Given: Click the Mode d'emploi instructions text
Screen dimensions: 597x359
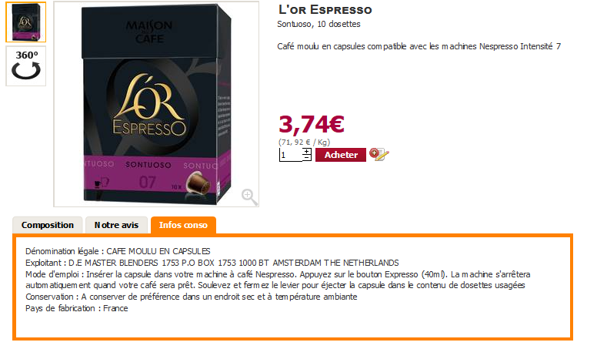Looking at the screenshot, I should coord(278,280).
